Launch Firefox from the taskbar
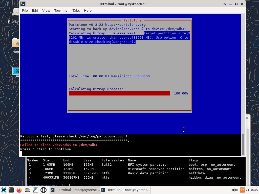Viewport: 259px width, 194px height. [19, 190]
